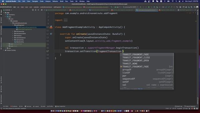Choose the sequenceOf completion suggestion
The height and width of the screenshot is (113, 200).
pyautogui.click(x=147, y=79)
